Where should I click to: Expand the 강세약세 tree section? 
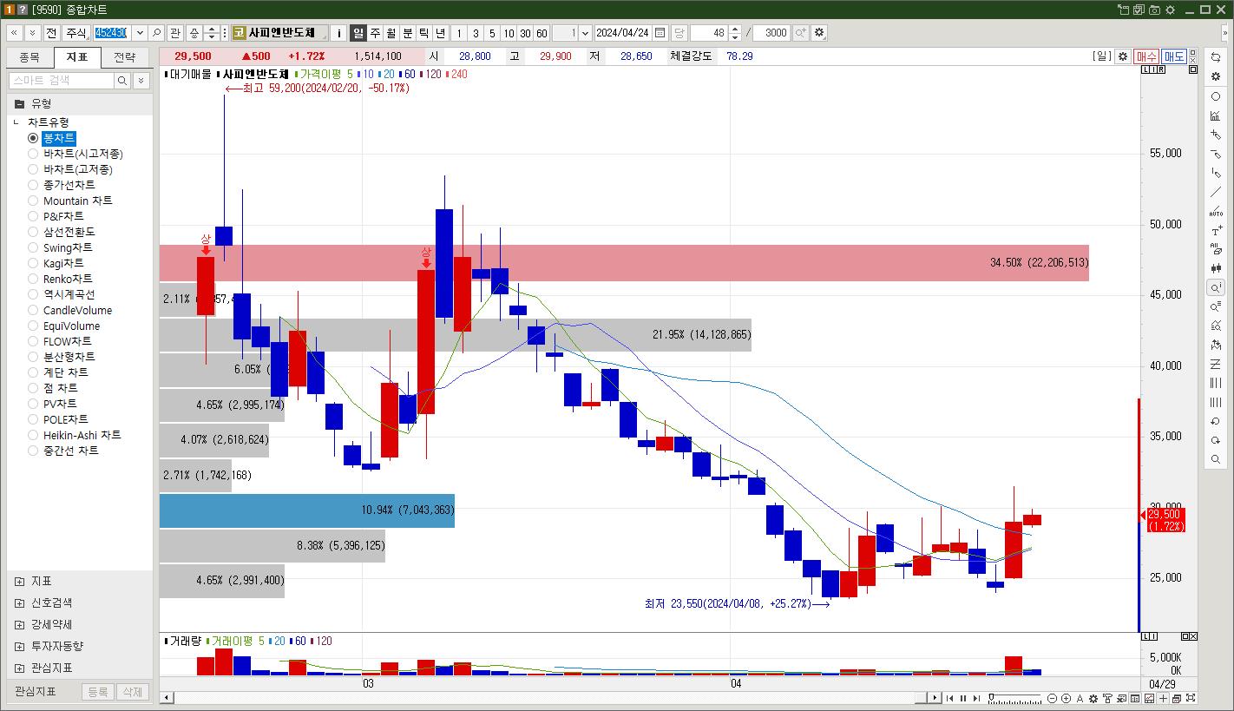(20, 624)
